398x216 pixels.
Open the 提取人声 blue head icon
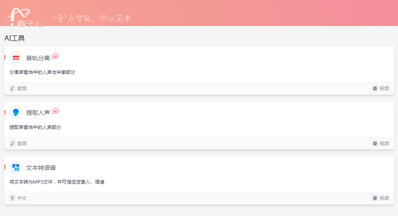point(16,113)
